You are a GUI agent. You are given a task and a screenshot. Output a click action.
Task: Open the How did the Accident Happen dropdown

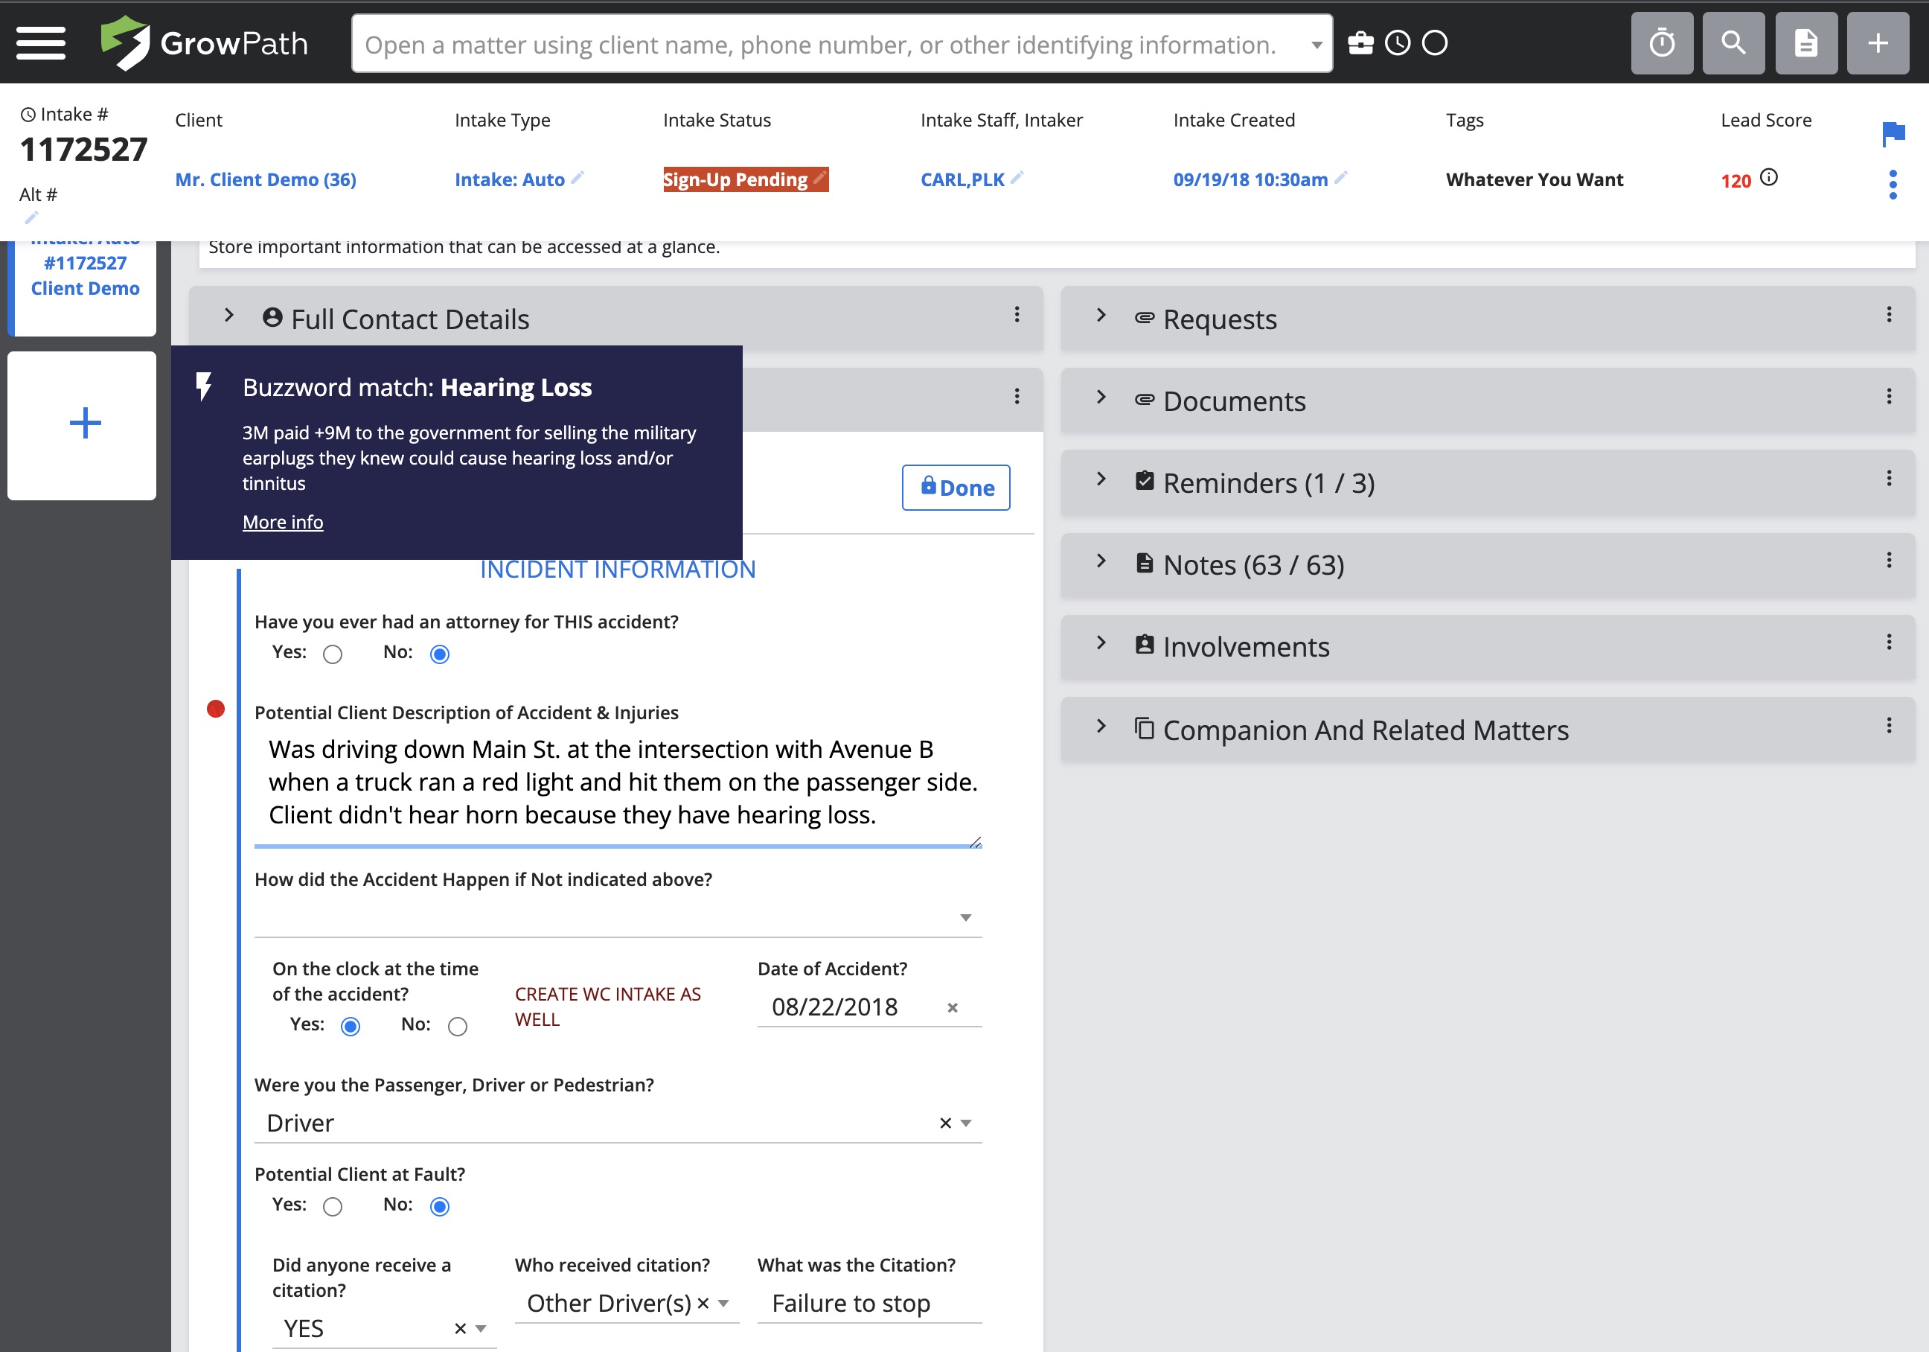967,918
